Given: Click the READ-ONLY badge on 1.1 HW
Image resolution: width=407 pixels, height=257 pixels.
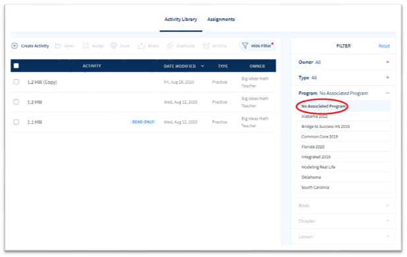Looking at the screenshot, I should tap(143, 122).
